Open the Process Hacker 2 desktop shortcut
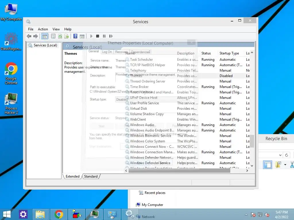294x220 pixels. click(x=11, y=103)
